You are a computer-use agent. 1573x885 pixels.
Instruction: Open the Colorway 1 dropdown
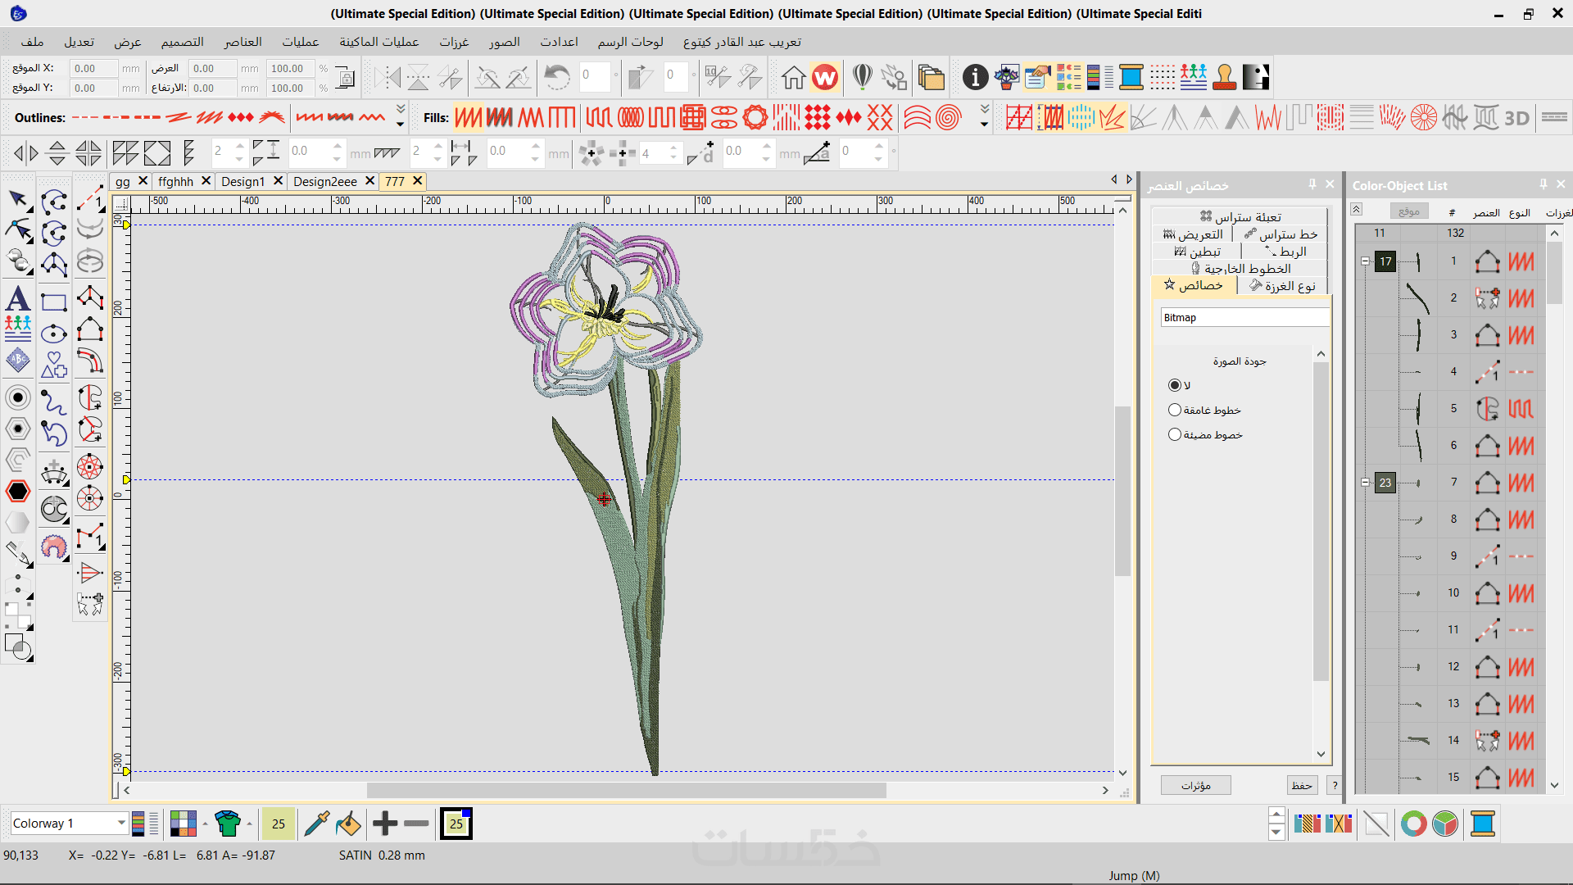point(121,823)
